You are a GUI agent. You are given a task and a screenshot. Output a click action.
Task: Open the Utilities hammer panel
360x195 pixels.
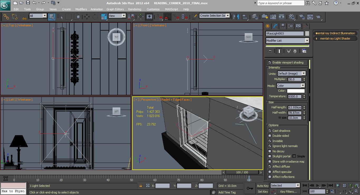point(306,26)
